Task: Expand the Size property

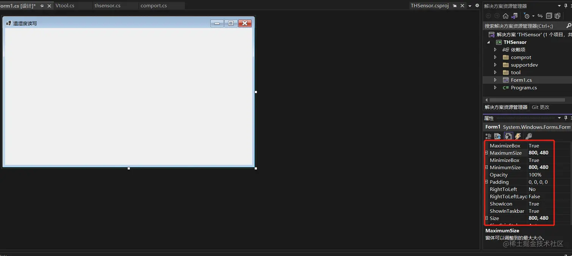Action: click(487, 218)
